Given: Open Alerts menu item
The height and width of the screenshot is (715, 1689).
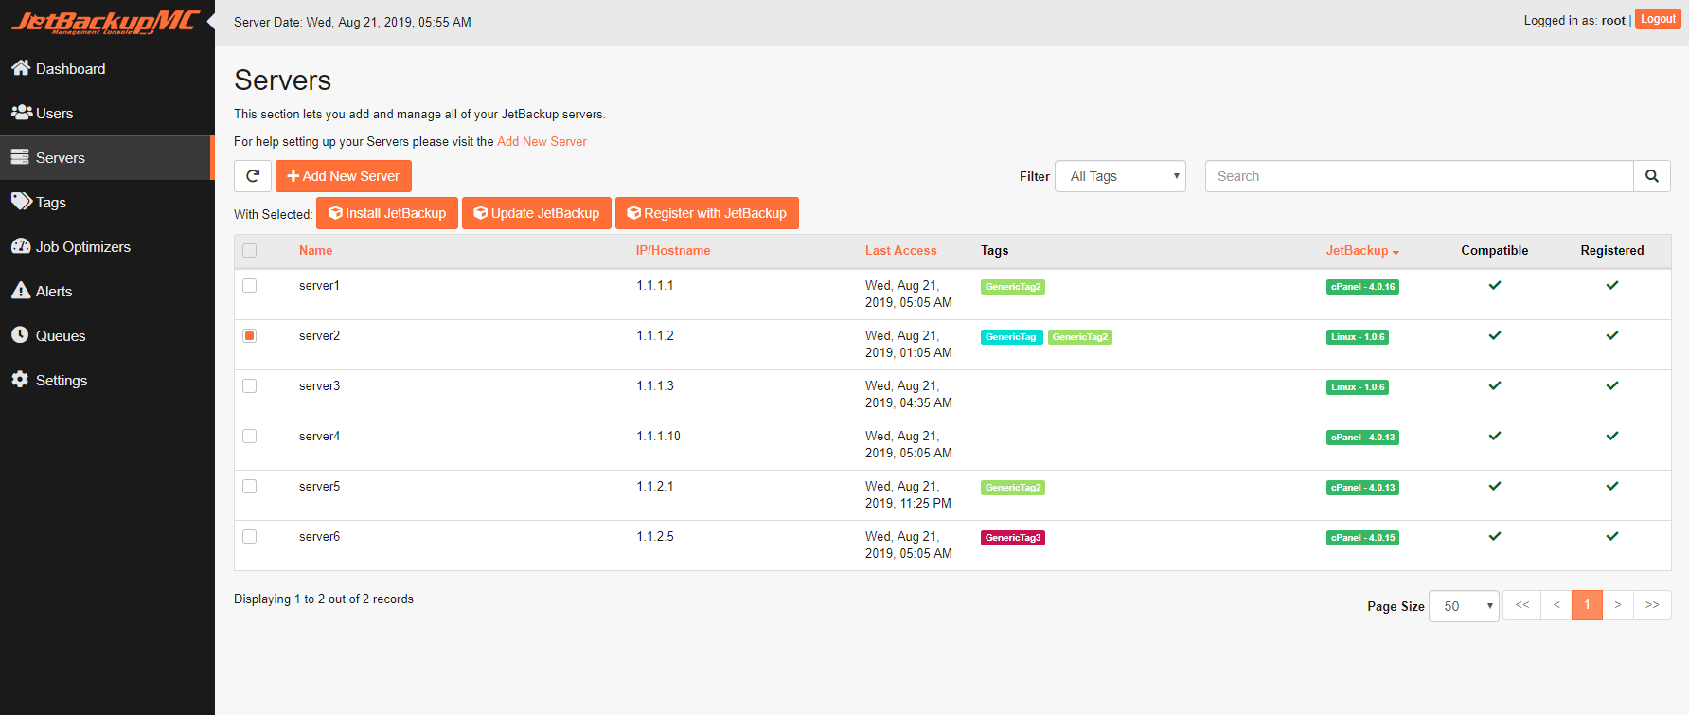Looking at the screenshot, I should tap(107, 291).
